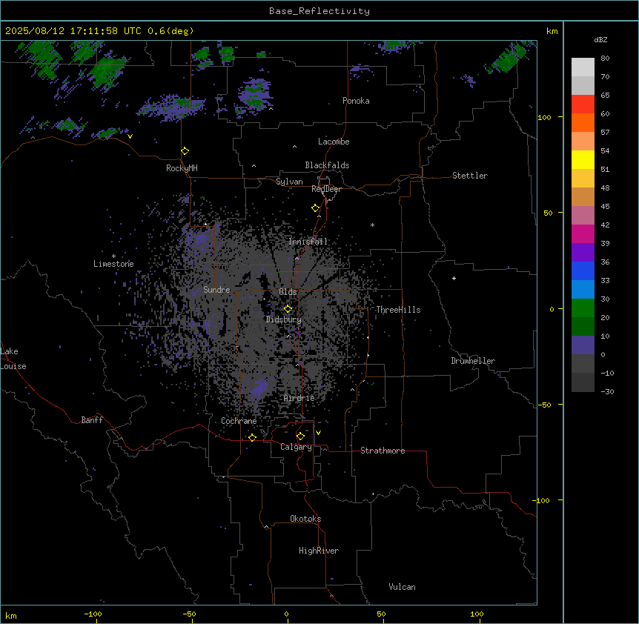Click the blue 36 dBZ legend swatch
This screenshot has width=639, height=624.
(x=583, y=270)
